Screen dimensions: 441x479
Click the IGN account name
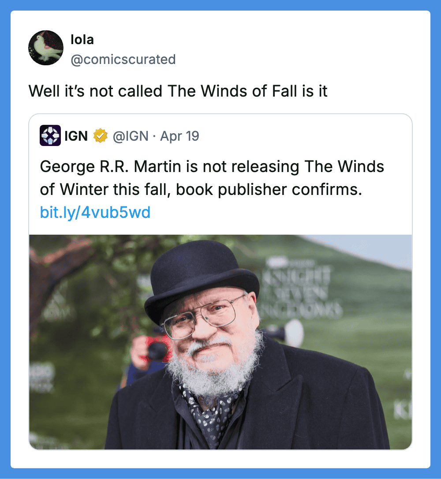[x=76, y=136]
